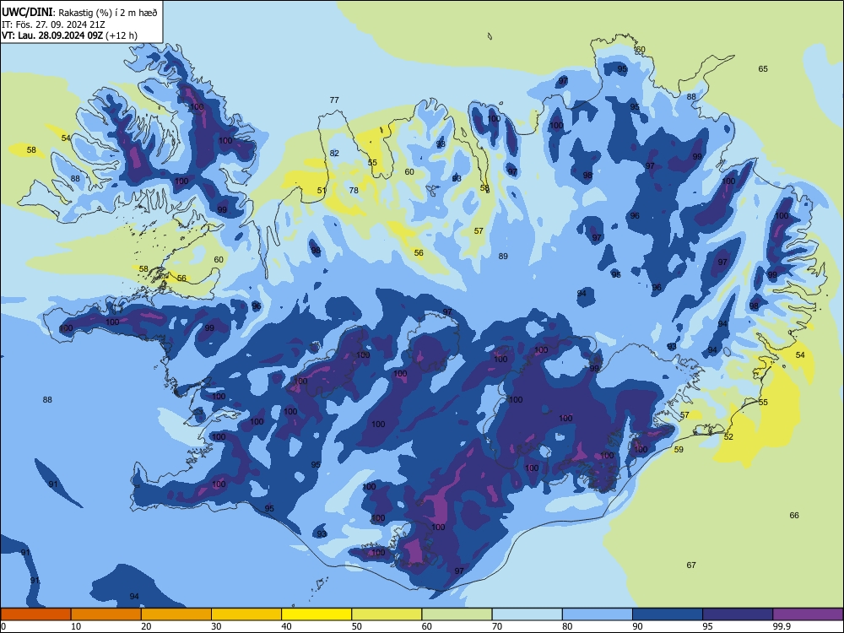Click the 10–20 orange legend swatch

(106, 614)
